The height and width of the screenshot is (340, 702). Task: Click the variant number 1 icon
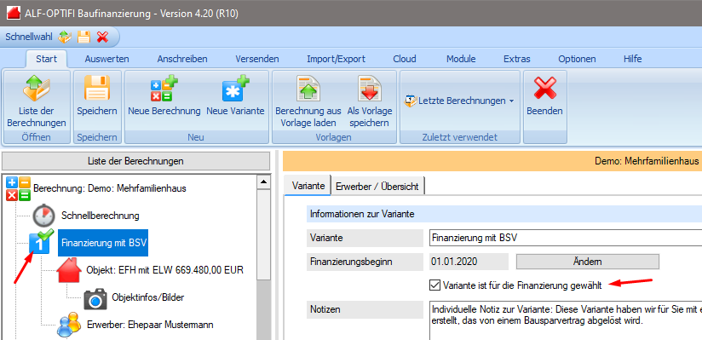pyautogui.click(x=40, y=242)
